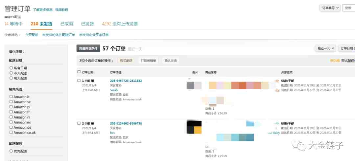The width and height of the screenshot is (355, 161).
Task: Click the 打印装箱单 button
Action: 148,61
